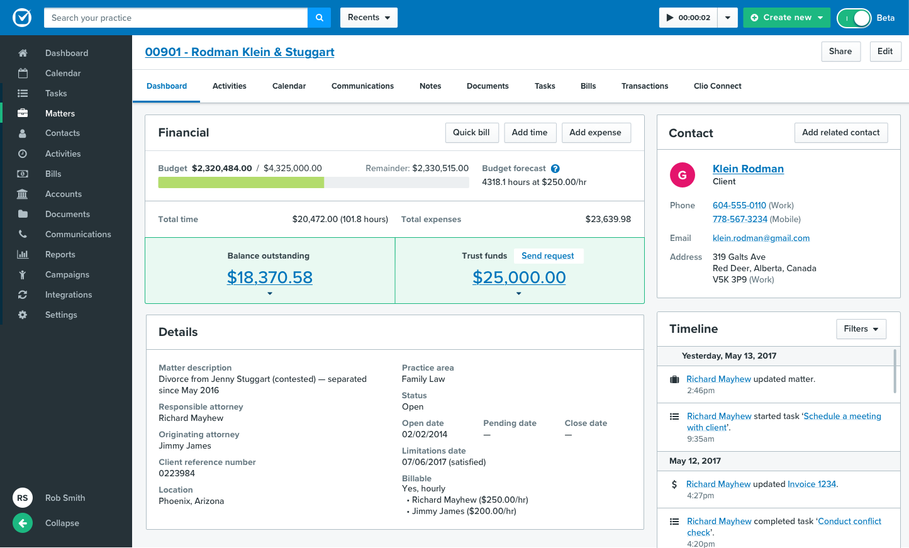
Task: Open the Recents dropdown
Action: [369, 18]
